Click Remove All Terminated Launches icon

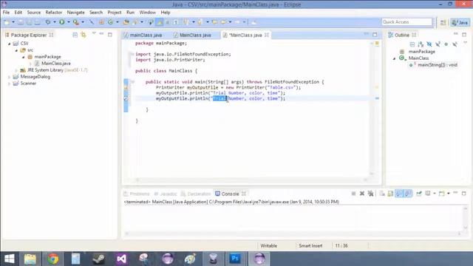tap(370, 194)
